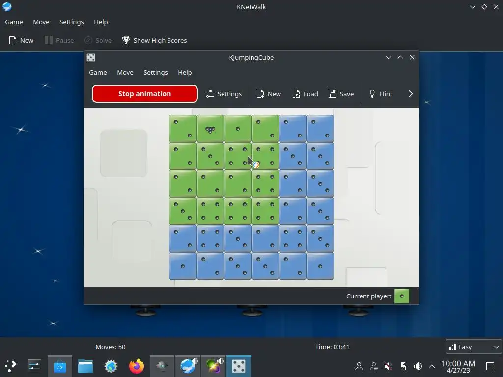
Task: Click the bottom-right blue cube
Action: pyautogui.click(x=320, y=266)
